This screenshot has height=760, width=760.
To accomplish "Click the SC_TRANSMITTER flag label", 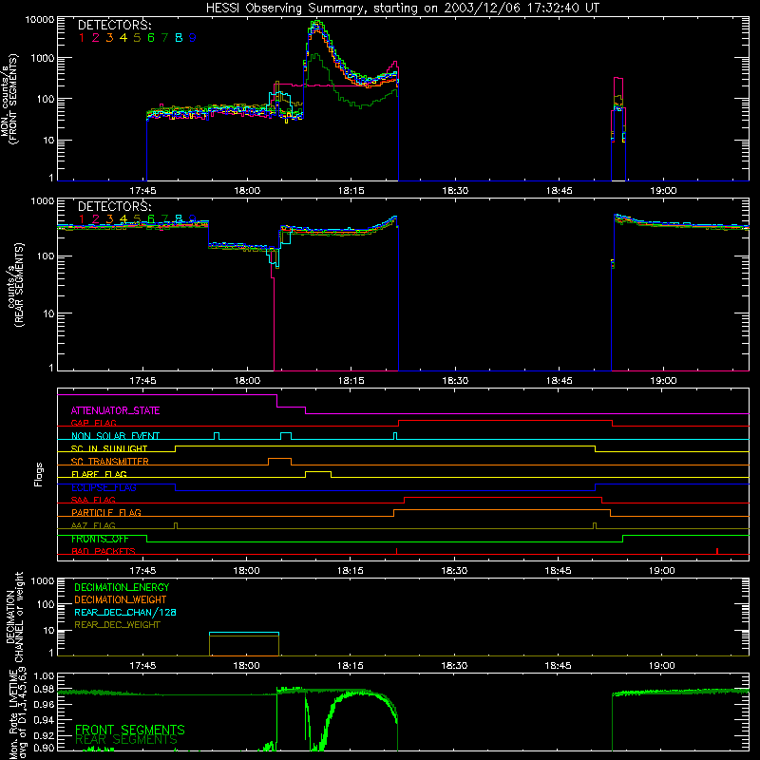I will click(110, 461).
